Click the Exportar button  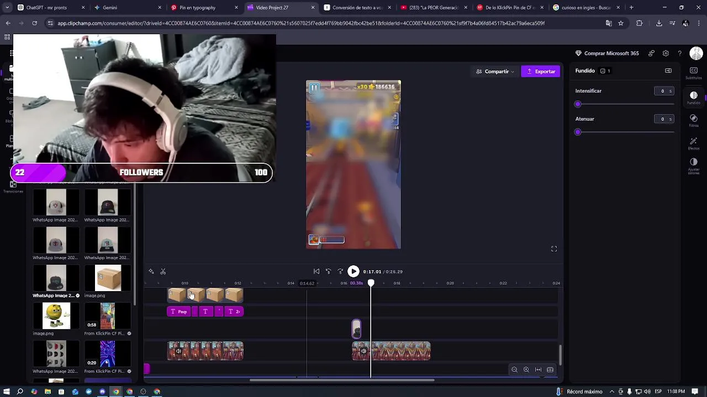click(x=541, y=71)
